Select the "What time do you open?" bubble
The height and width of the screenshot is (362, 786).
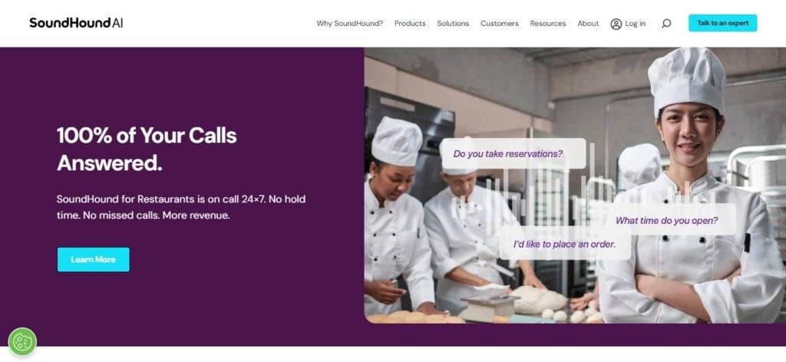pyautogui.click(x=667, y=220)
